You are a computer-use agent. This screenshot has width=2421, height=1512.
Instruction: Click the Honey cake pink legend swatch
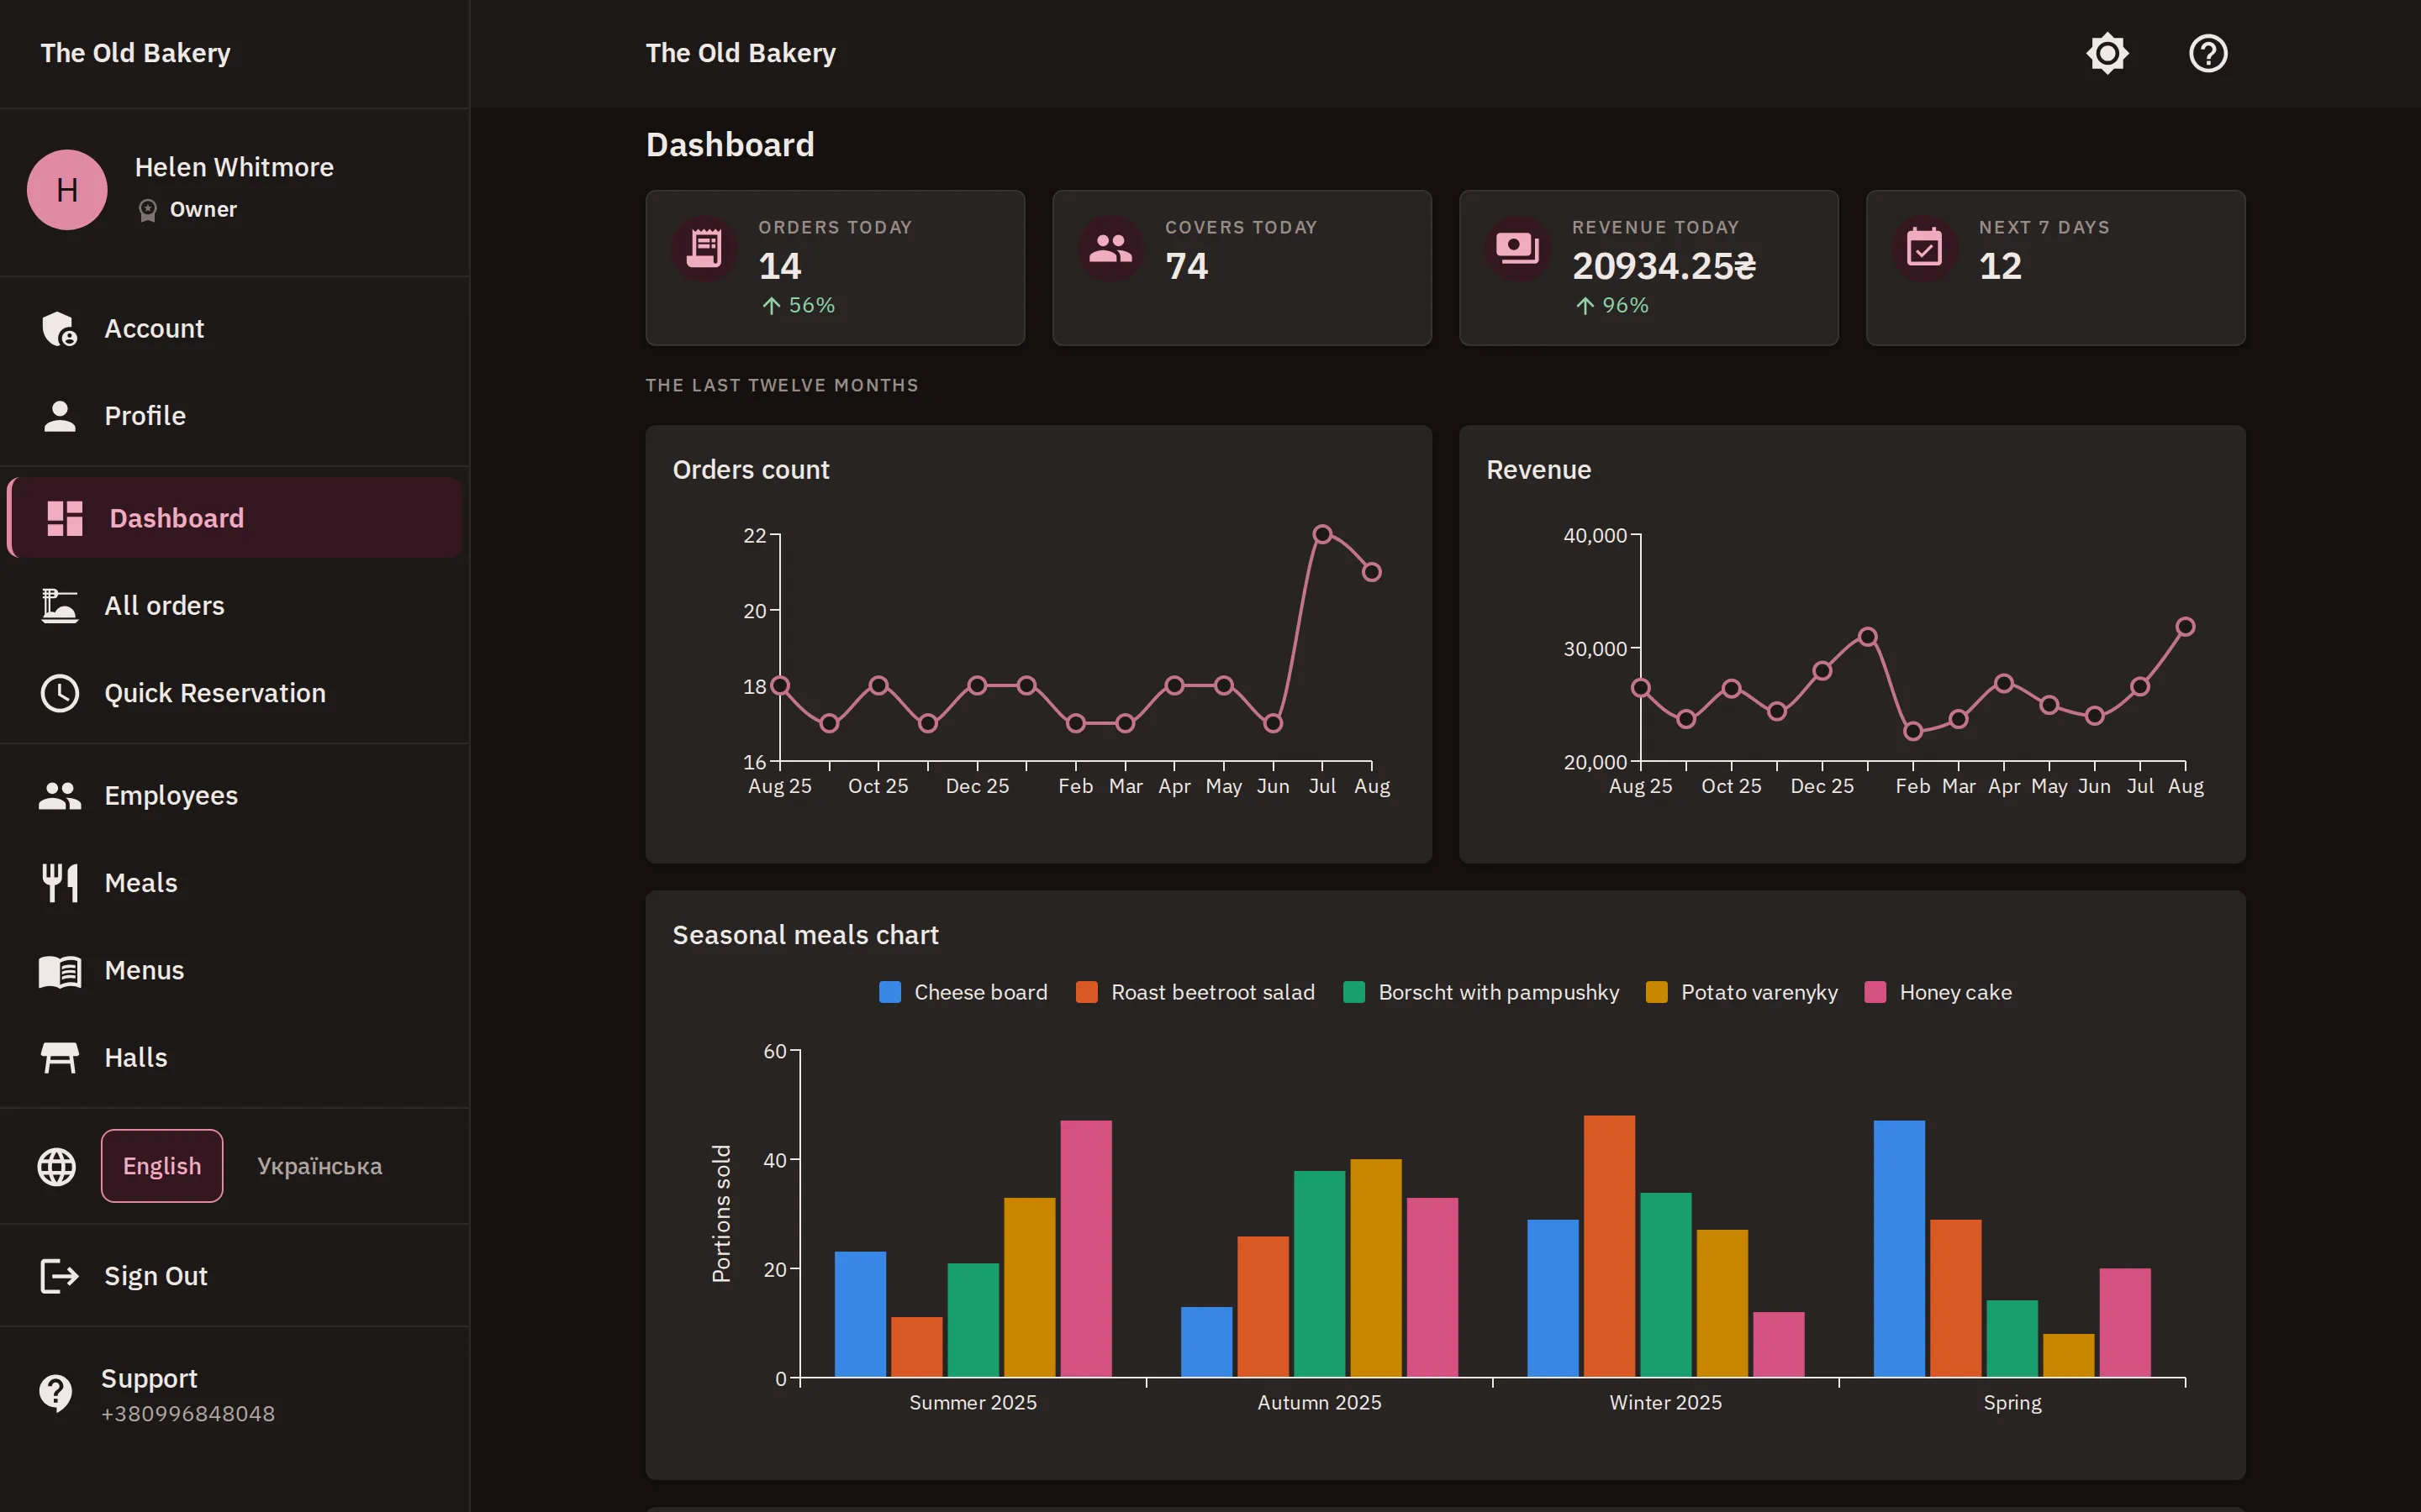(x=1875, y=992)
